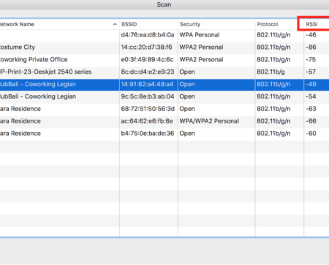The width and height of the screenshot is (329, 265).
Task: Click BSSID b4:75:0e:ba:de:36 cell
Action: 148,134
